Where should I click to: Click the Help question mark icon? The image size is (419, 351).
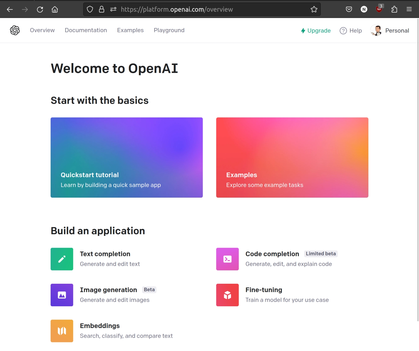pos(343,31)
